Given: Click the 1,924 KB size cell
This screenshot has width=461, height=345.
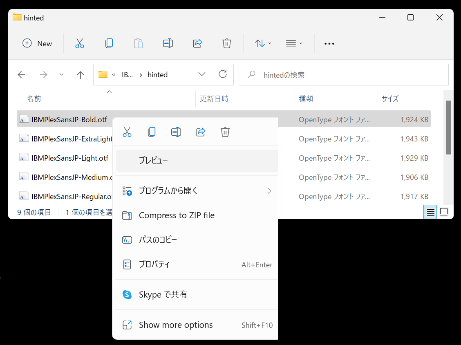Looking at the screenshot, I should 414,120.
